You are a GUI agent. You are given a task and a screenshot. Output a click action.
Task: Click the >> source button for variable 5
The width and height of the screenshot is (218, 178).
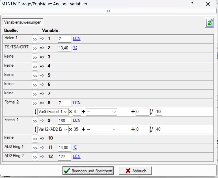click(35, 76)
